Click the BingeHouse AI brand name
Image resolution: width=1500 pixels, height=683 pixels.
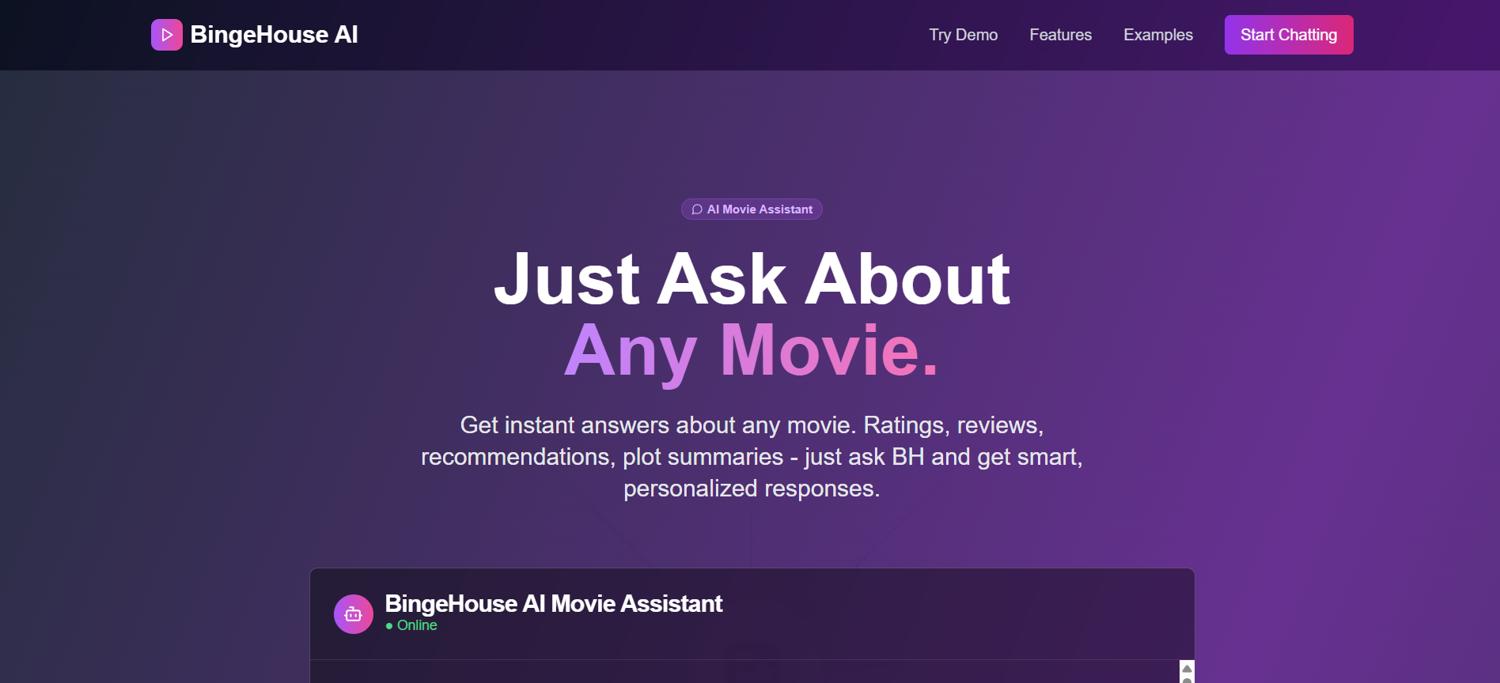click(x=274, y=35)
